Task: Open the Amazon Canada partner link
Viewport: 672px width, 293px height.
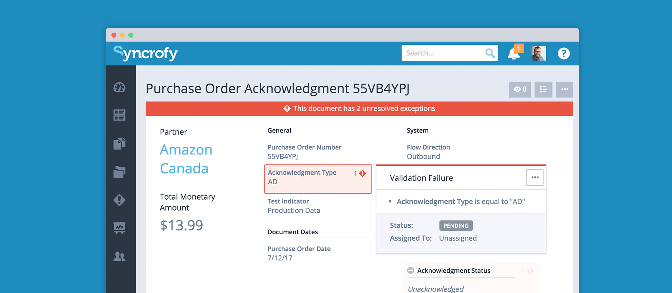Action: click(x=186, y=159)
